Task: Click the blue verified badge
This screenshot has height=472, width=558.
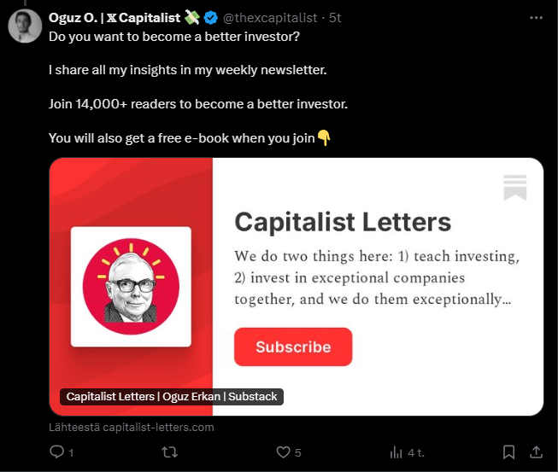Action: pyautogui.click(x=210, y=17)
